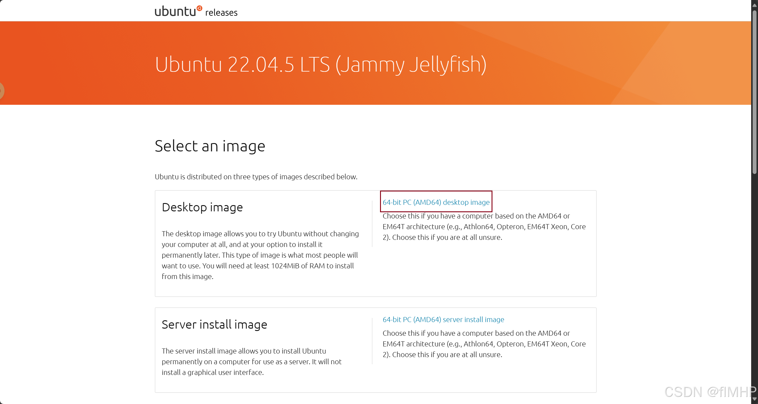Click the "distributed on three types" intro sentence
Image resolution: width=758 pixels, height=404 pixels.
256,177
